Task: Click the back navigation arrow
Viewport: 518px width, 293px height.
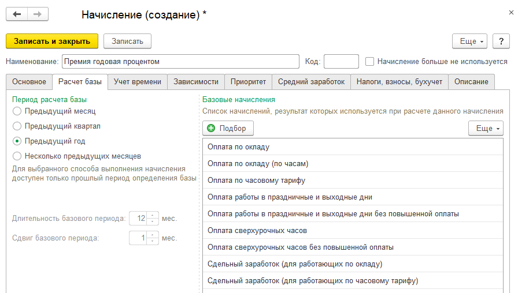Action: pyautogui.click(x=17, y=14)
